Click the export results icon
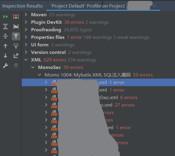This screenshot has height=156, width=175. click(x=16, y=56)
